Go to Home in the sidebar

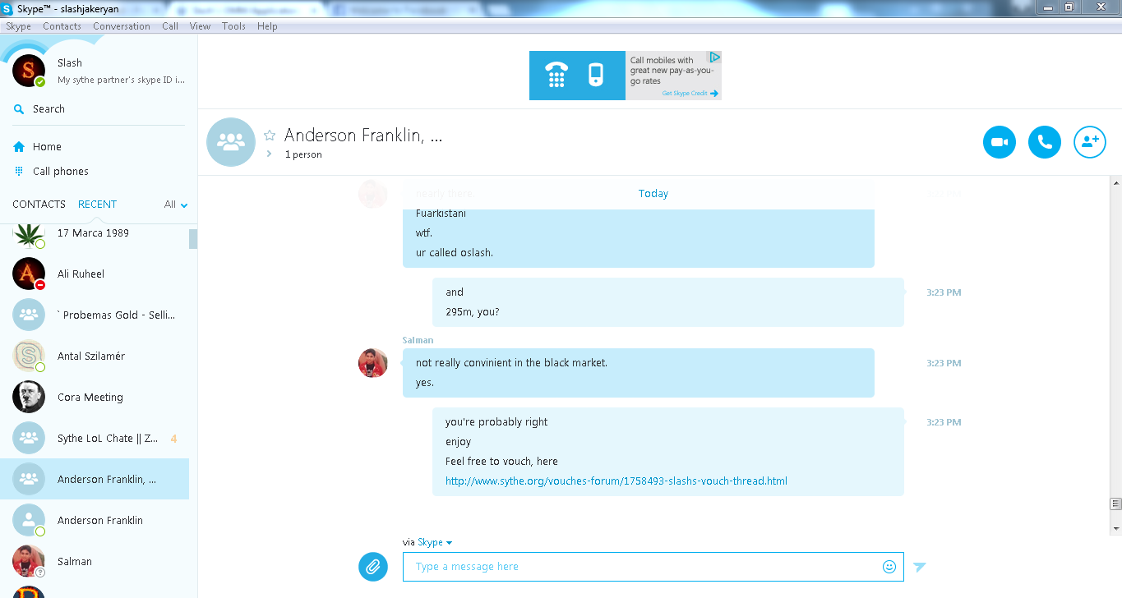pos(47,147)
